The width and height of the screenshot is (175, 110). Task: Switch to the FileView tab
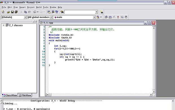(x=25, y=95)
